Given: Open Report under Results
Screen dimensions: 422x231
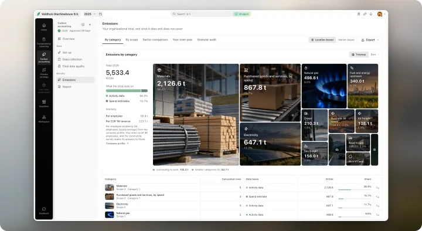Looking at the screenshot, I should 75,87.
